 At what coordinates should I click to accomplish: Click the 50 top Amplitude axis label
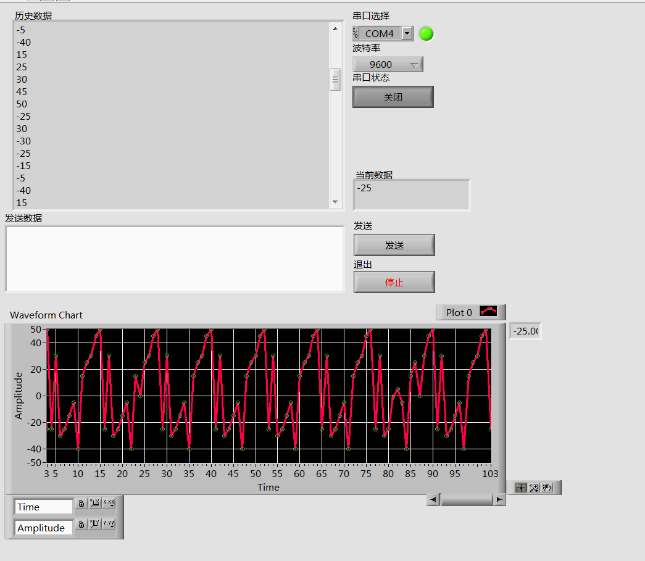click(x=36, y=330)
